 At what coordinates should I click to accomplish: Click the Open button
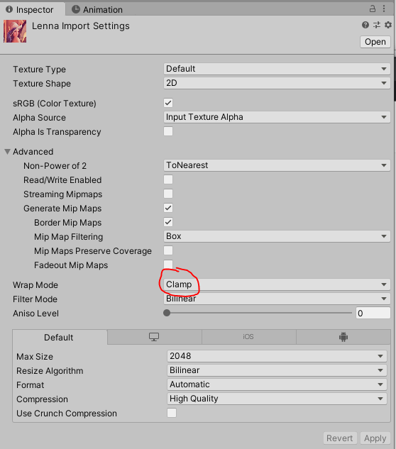[375, 42]
